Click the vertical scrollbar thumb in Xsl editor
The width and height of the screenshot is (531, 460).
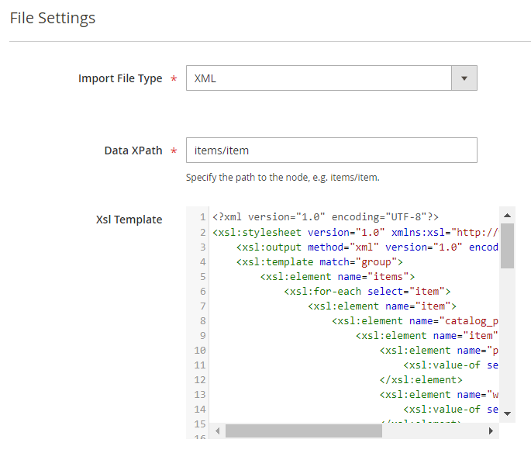pos(507,246)
